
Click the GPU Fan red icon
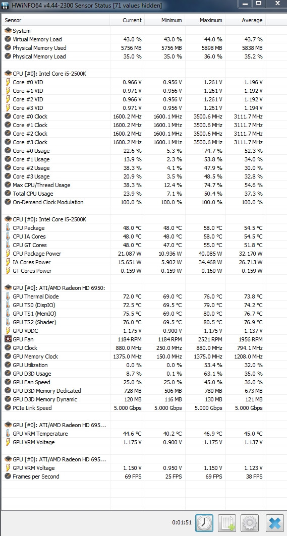coord(8,339)
